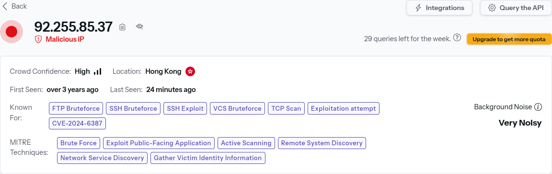
Task: Open the CVE-2024-6387 tag
Action: tap(78, 124)
